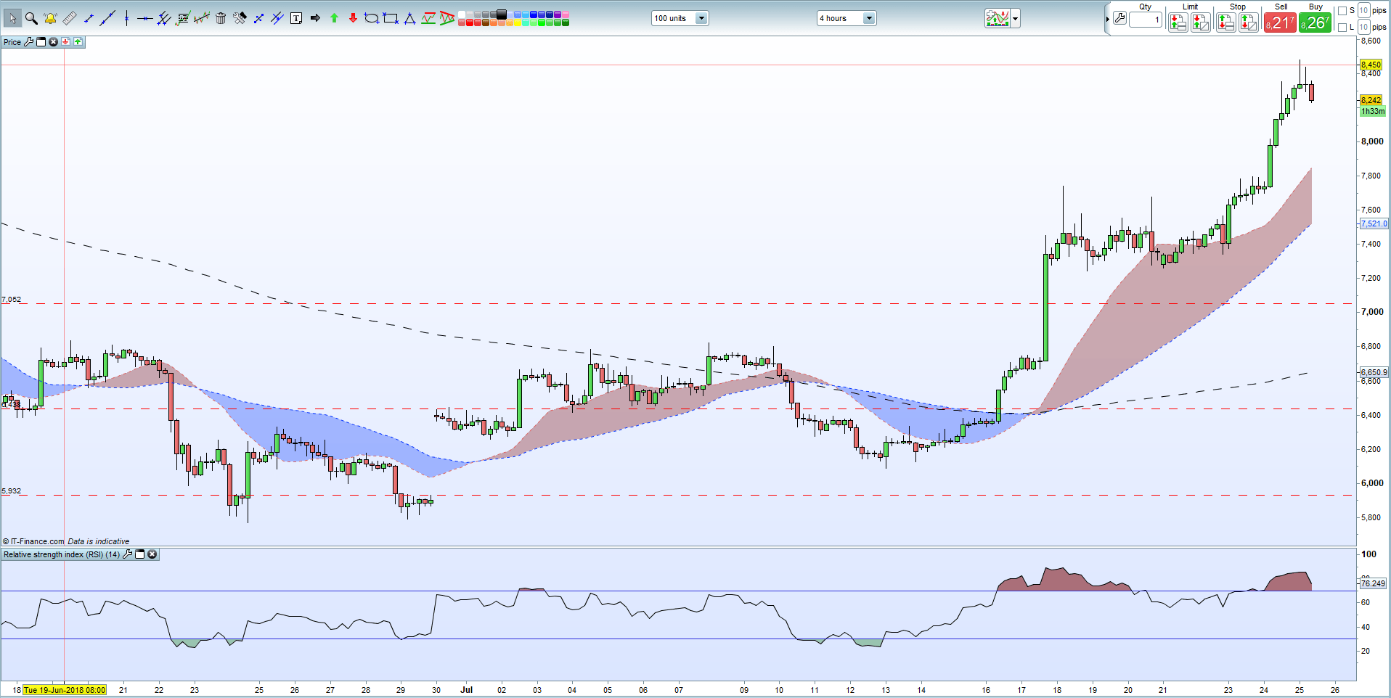Screen dimensions: 1391x698
Task: Click the second Limit order icon
Action: coord(1201,22)
